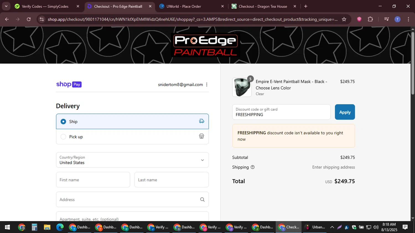Open account options menu next to email
The image size is (415, 233).
coord(207,85)
